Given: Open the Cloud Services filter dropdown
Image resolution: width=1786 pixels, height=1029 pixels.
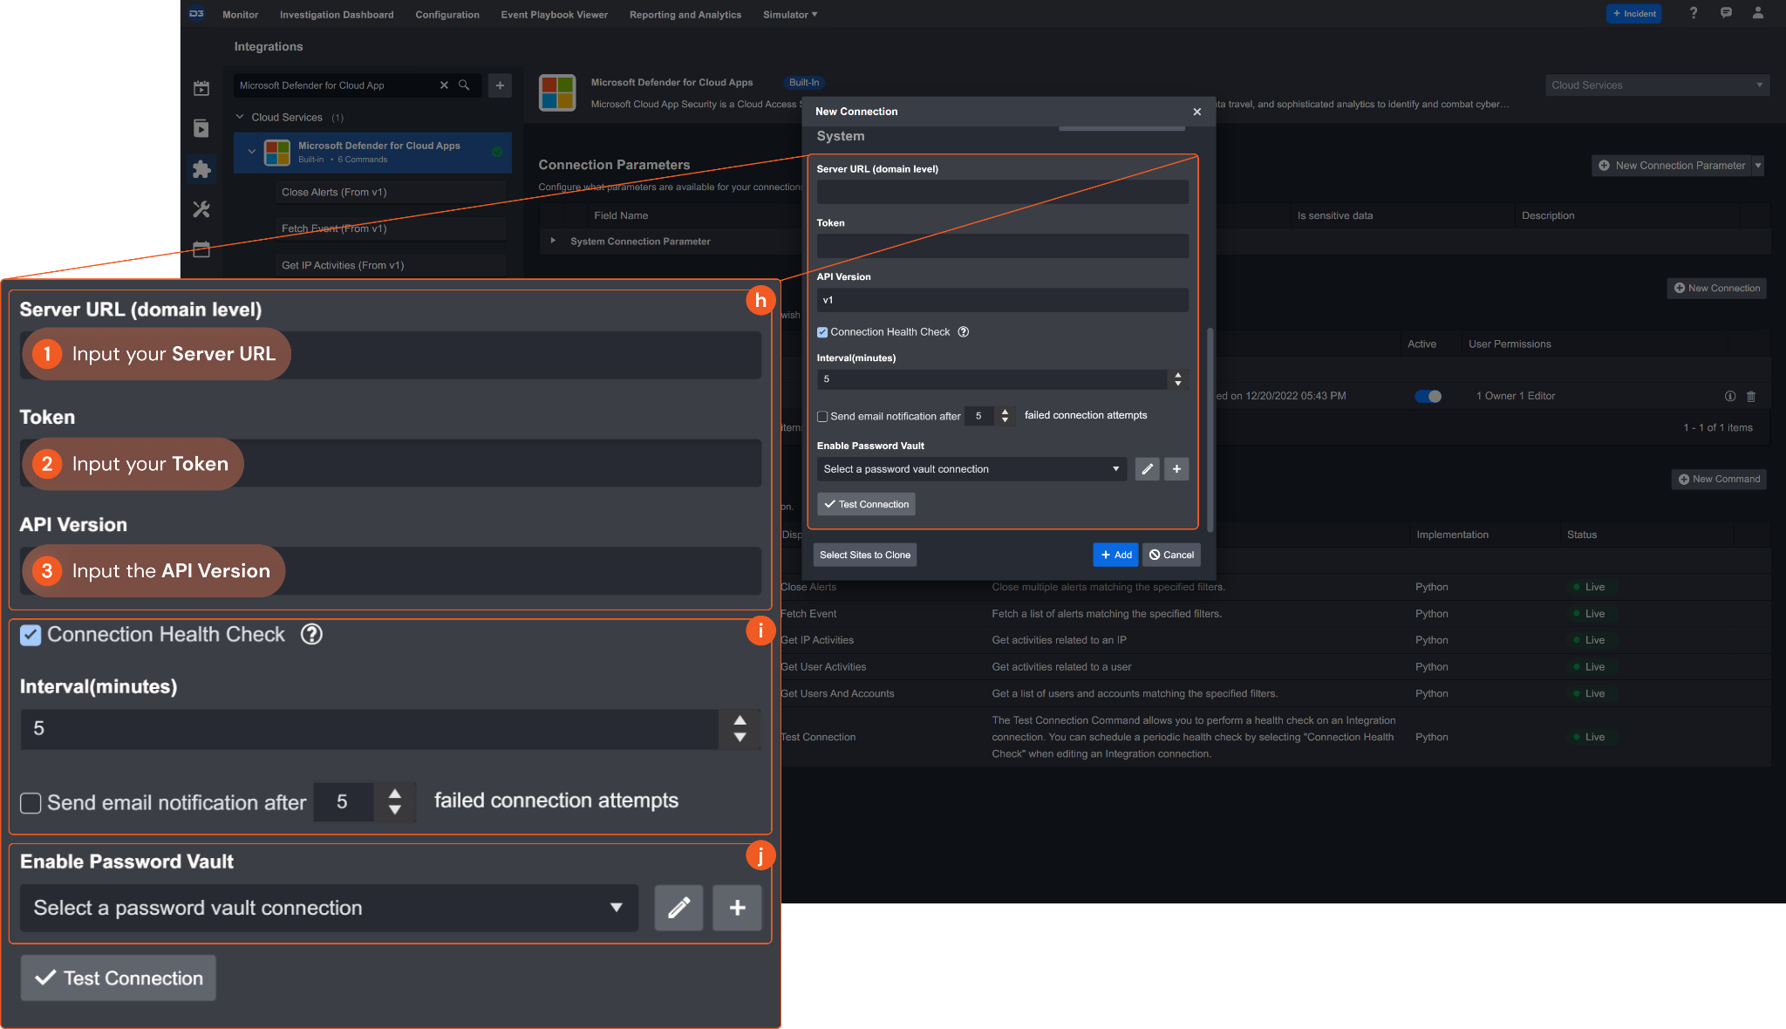Looking at the screenshot, I should point(1657,85).
